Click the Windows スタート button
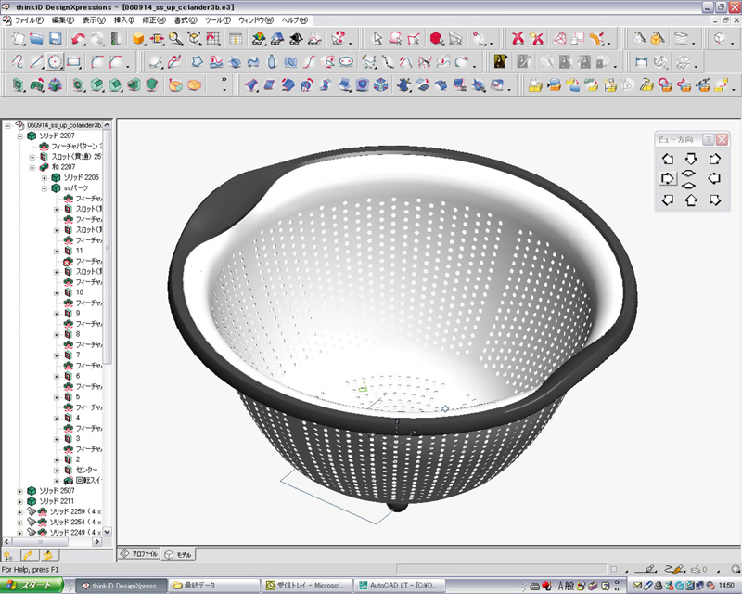This screenshot has width=742, height=594. [32, 586]
